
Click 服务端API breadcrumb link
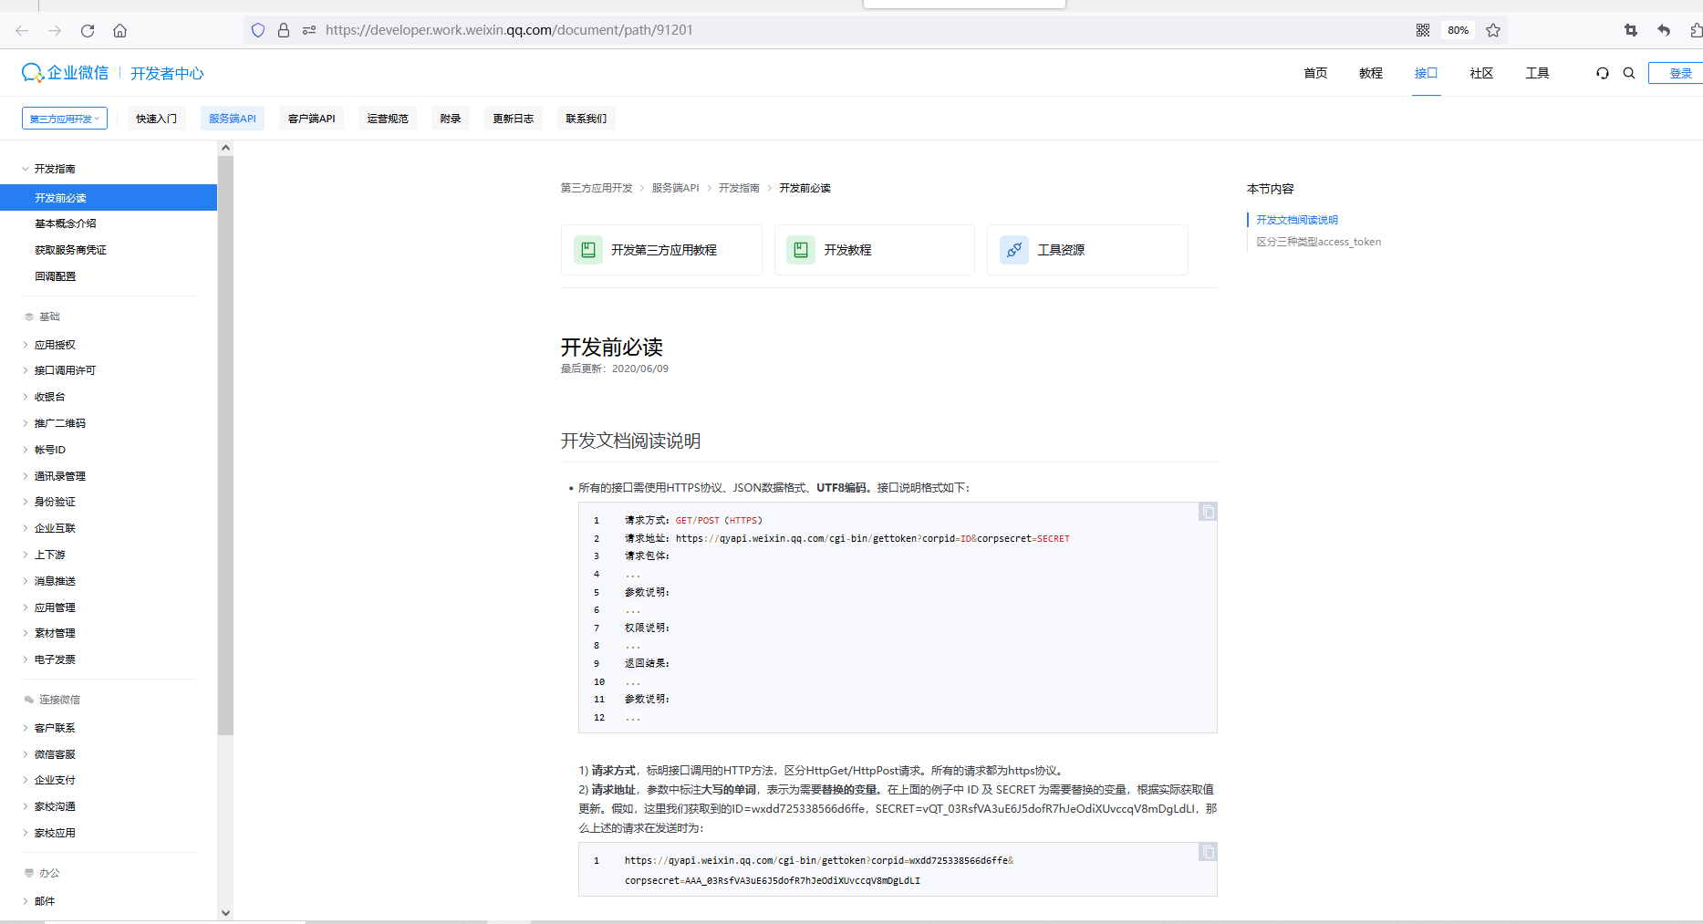(675, 188)
